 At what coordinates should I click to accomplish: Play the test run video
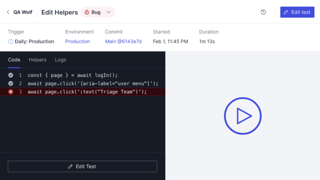[242, 116]
